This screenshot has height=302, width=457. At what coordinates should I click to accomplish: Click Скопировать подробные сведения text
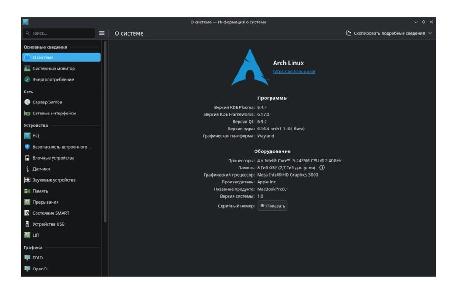tap(389, 33)
